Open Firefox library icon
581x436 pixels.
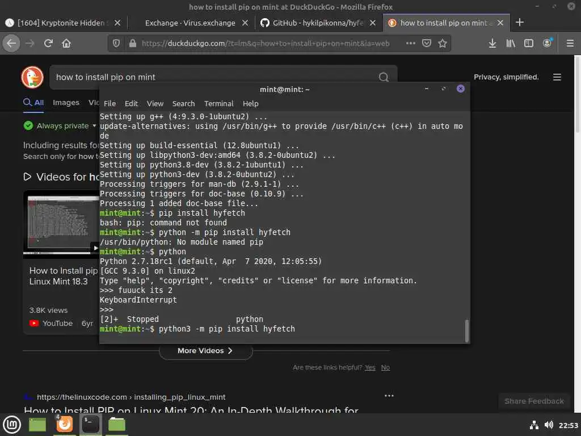tap(511, 43)
